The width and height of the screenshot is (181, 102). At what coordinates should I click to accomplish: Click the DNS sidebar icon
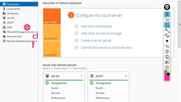click(x=4, y=27)
